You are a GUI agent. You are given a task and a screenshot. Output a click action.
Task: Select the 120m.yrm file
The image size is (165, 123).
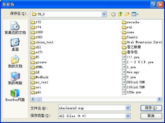coord(131,92)
